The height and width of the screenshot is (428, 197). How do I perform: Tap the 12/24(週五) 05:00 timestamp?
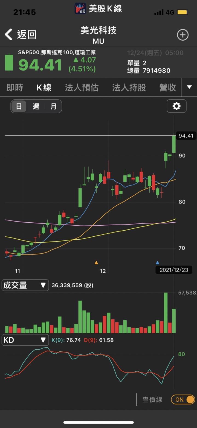coord(155,53)
